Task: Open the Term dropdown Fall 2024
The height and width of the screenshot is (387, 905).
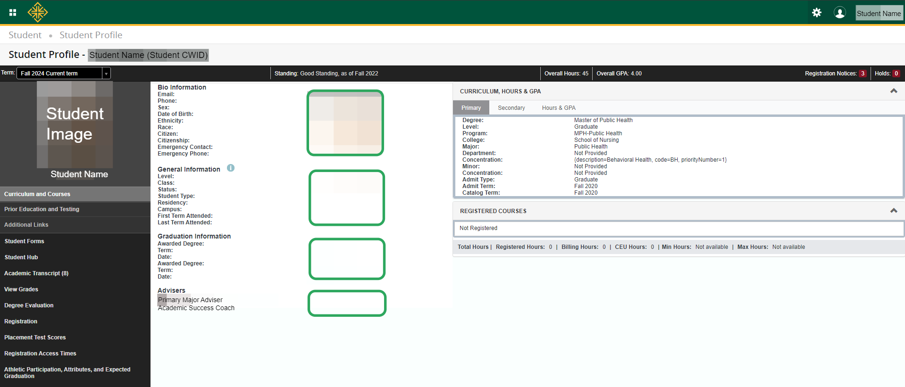Action: pos(64,73)
